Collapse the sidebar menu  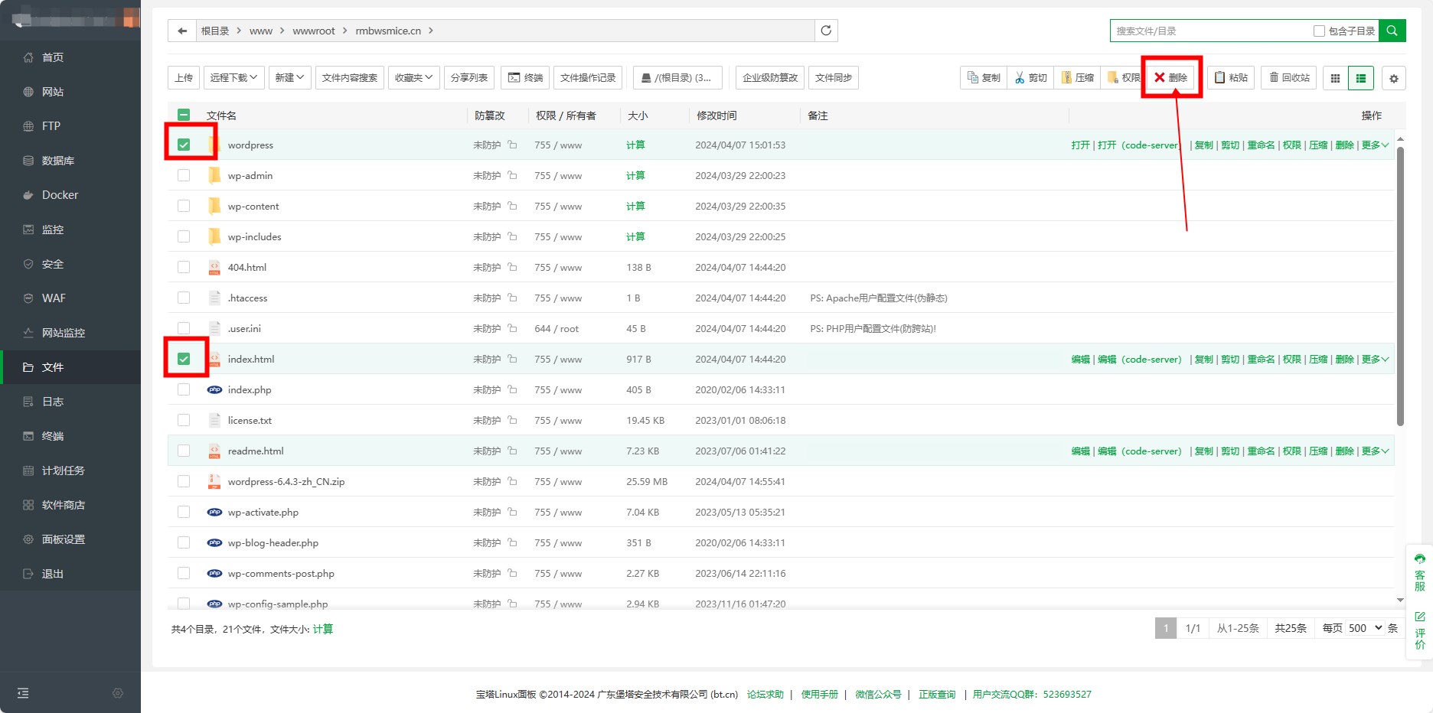point(23,693)
